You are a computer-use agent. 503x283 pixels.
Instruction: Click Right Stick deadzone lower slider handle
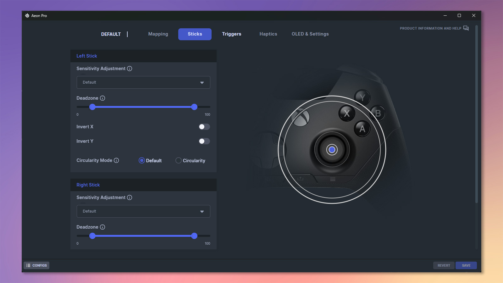point(92,236)
